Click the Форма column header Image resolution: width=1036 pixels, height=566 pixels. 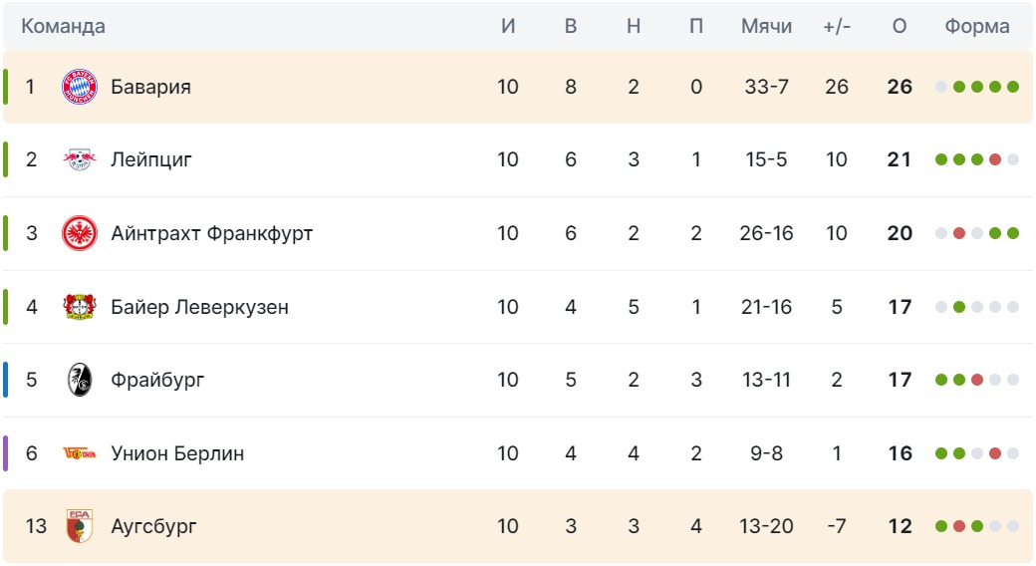[976, 26]
